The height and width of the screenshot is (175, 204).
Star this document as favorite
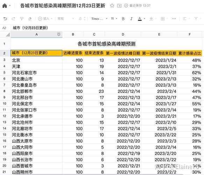112,6
